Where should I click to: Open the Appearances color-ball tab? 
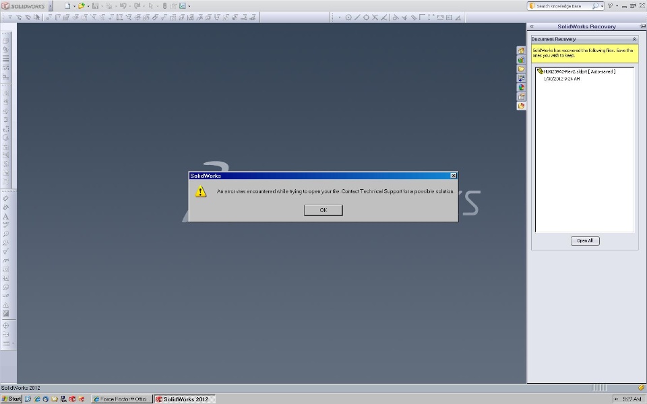[521, 87]
